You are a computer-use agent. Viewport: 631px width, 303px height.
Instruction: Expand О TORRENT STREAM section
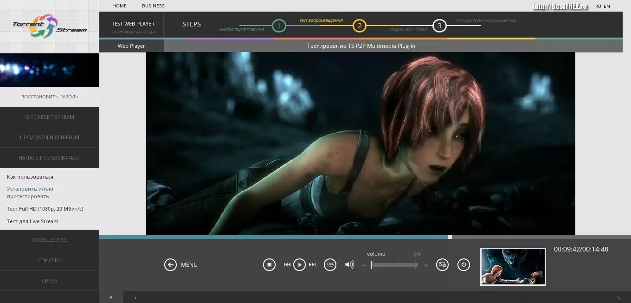pos(50,117)
